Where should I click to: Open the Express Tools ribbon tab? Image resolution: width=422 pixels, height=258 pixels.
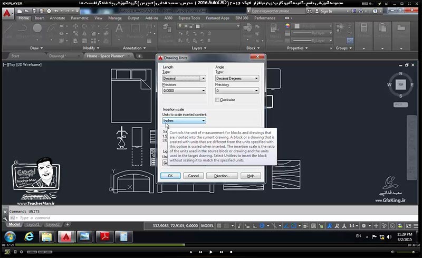pyautogui.click(x=189, y=18)
